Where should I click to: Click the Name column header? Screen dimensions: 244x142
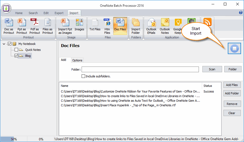131,86
